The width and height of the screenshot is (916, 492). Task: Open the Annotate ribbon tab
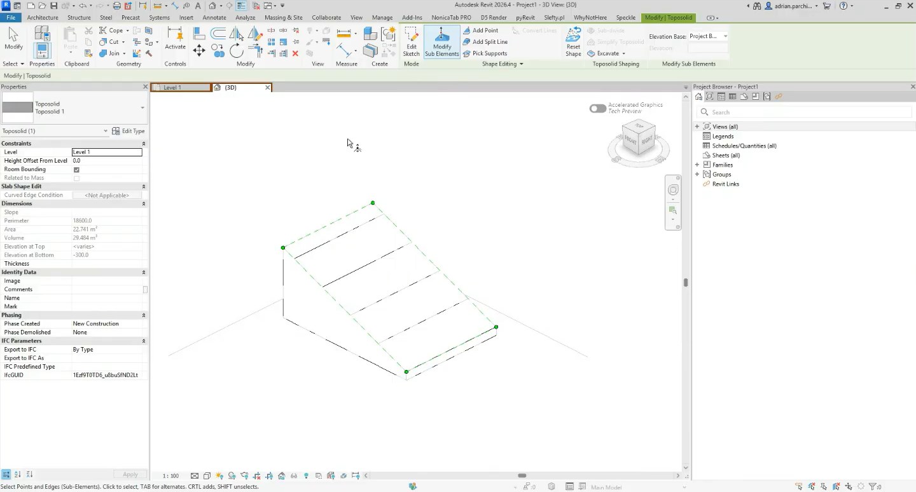point(214,18)
